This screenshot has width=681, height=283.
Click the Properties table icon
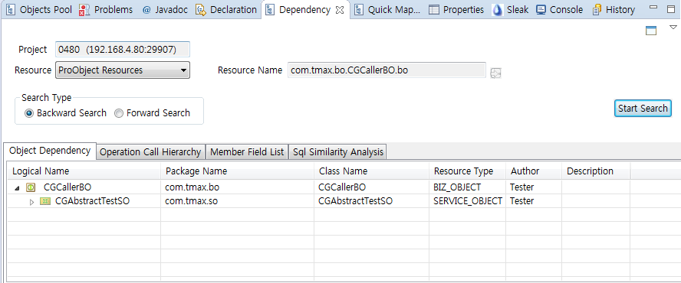point(433,9)
